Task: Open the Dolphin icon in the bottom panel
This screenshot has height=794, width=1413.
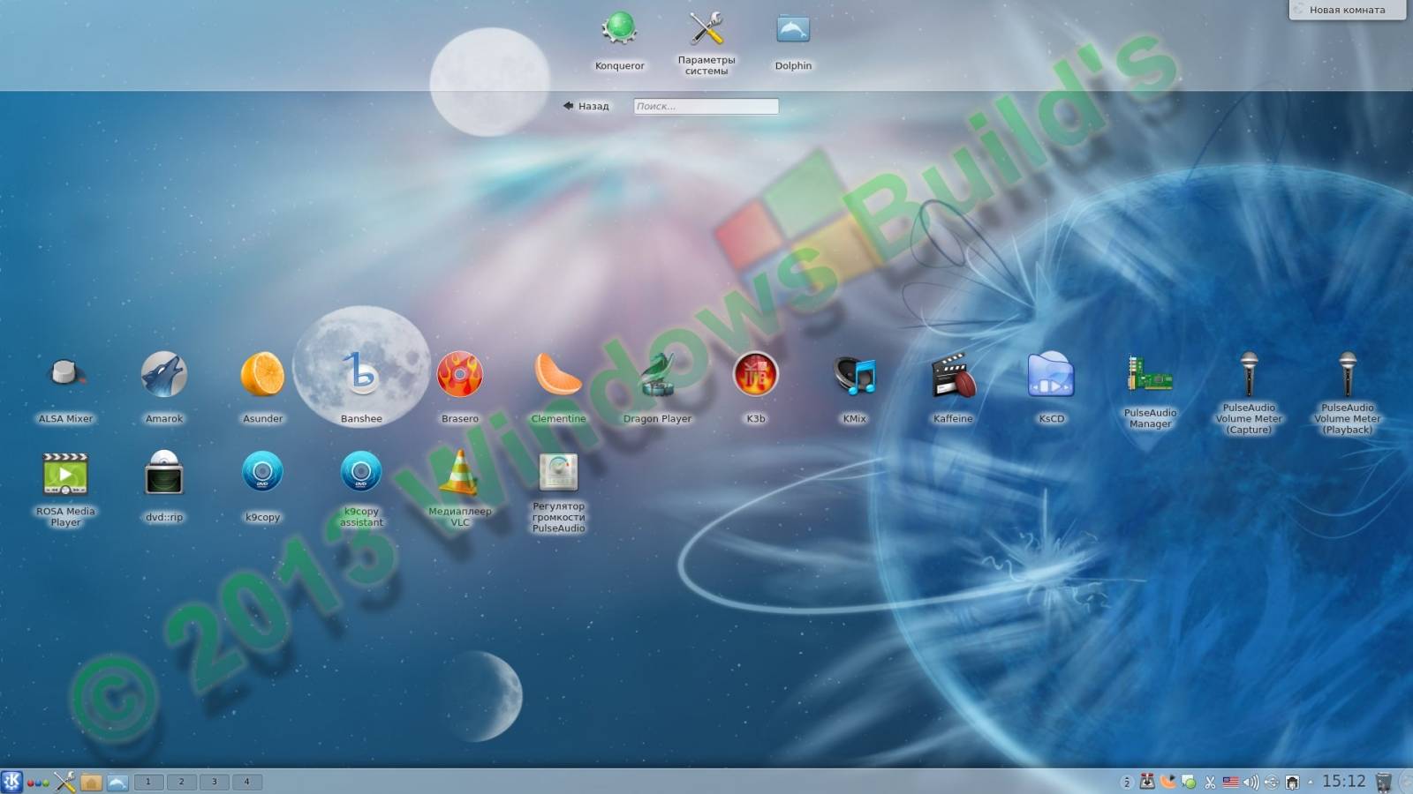Action: 117,782
